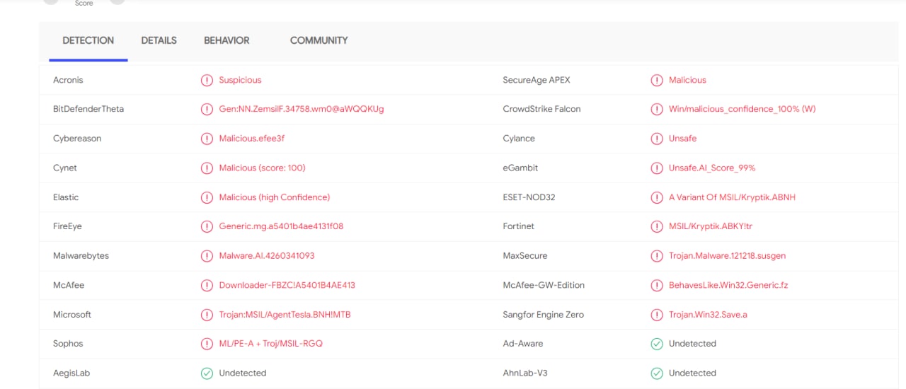This screenshot has height=389, width=906.
Task: Click alert icon in CrowdStrike Falcon row
Action: tap(657, 110)
